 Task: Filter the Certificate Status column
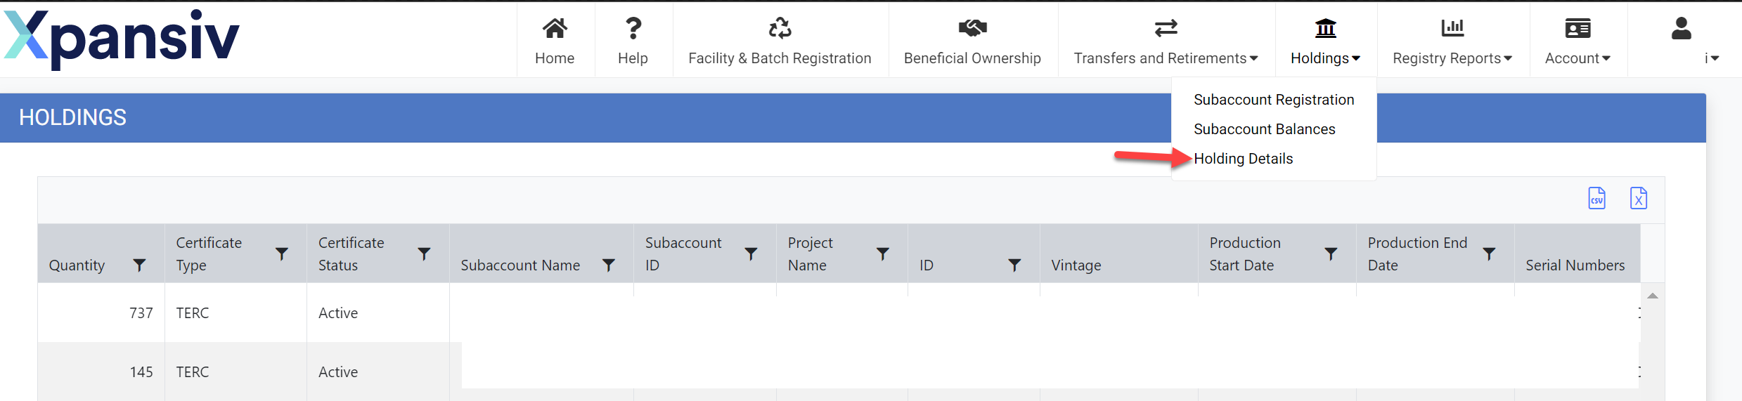pyautogui.click(x=424, y=254)
